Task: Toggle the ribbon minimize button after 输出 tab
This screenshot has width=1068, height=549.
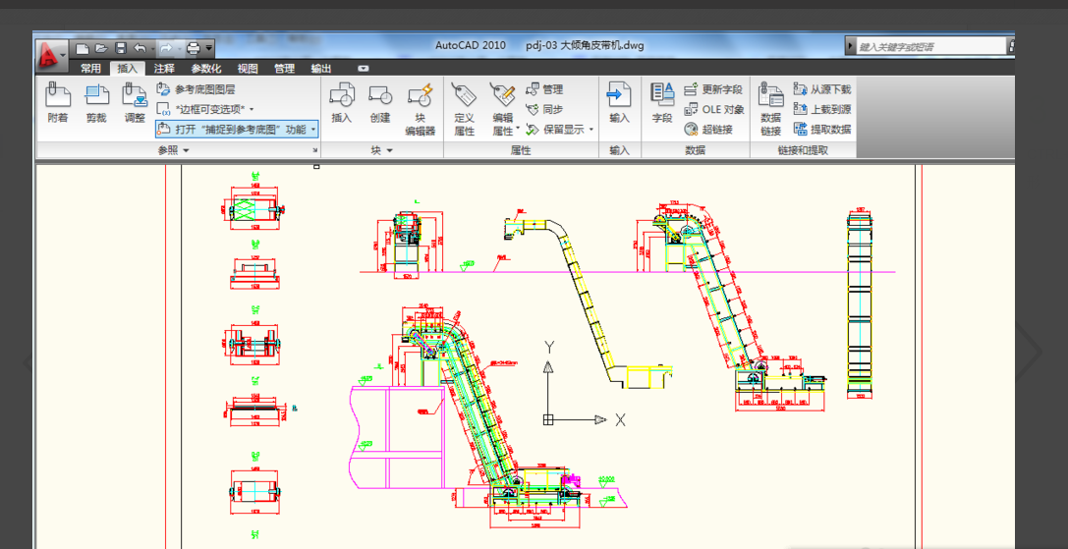Action: click(363, 69)
